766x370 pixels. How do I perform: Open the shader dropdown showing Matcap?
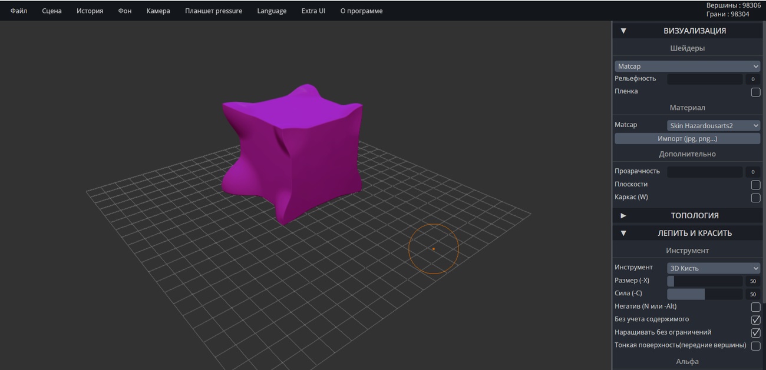pos(687,65)
